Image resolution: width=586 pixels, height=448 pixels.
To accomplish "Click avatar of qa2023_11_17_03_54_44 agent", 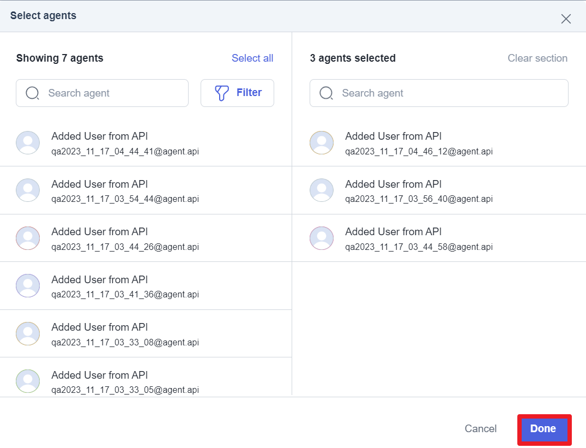I will click(28, 190).
